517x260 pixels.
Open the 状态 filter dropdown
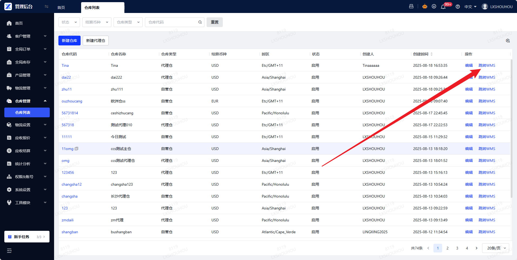click(x=69, y=22)
